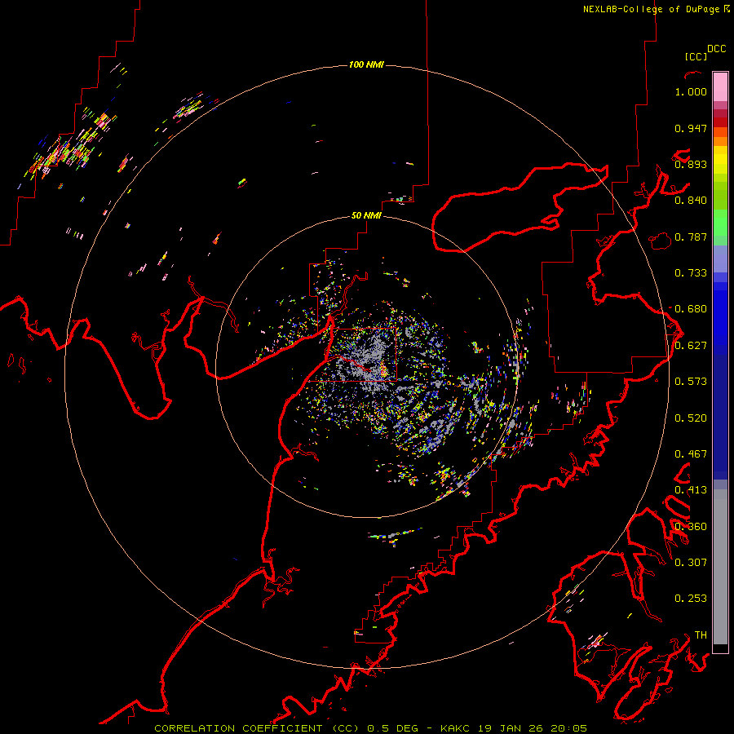Screen dimensions: 734x734
Task: Click the 0.733 color scale label
Action: [691, 273]
